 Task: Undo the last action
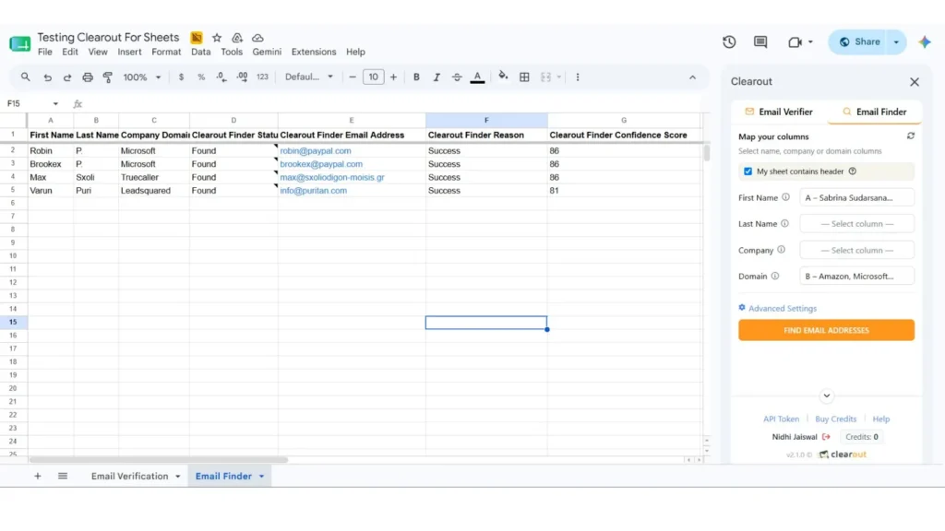[x=47, y=77]
